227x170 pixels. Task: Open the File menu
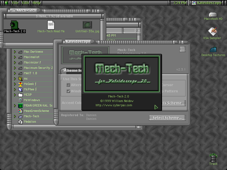coord(15,3)
